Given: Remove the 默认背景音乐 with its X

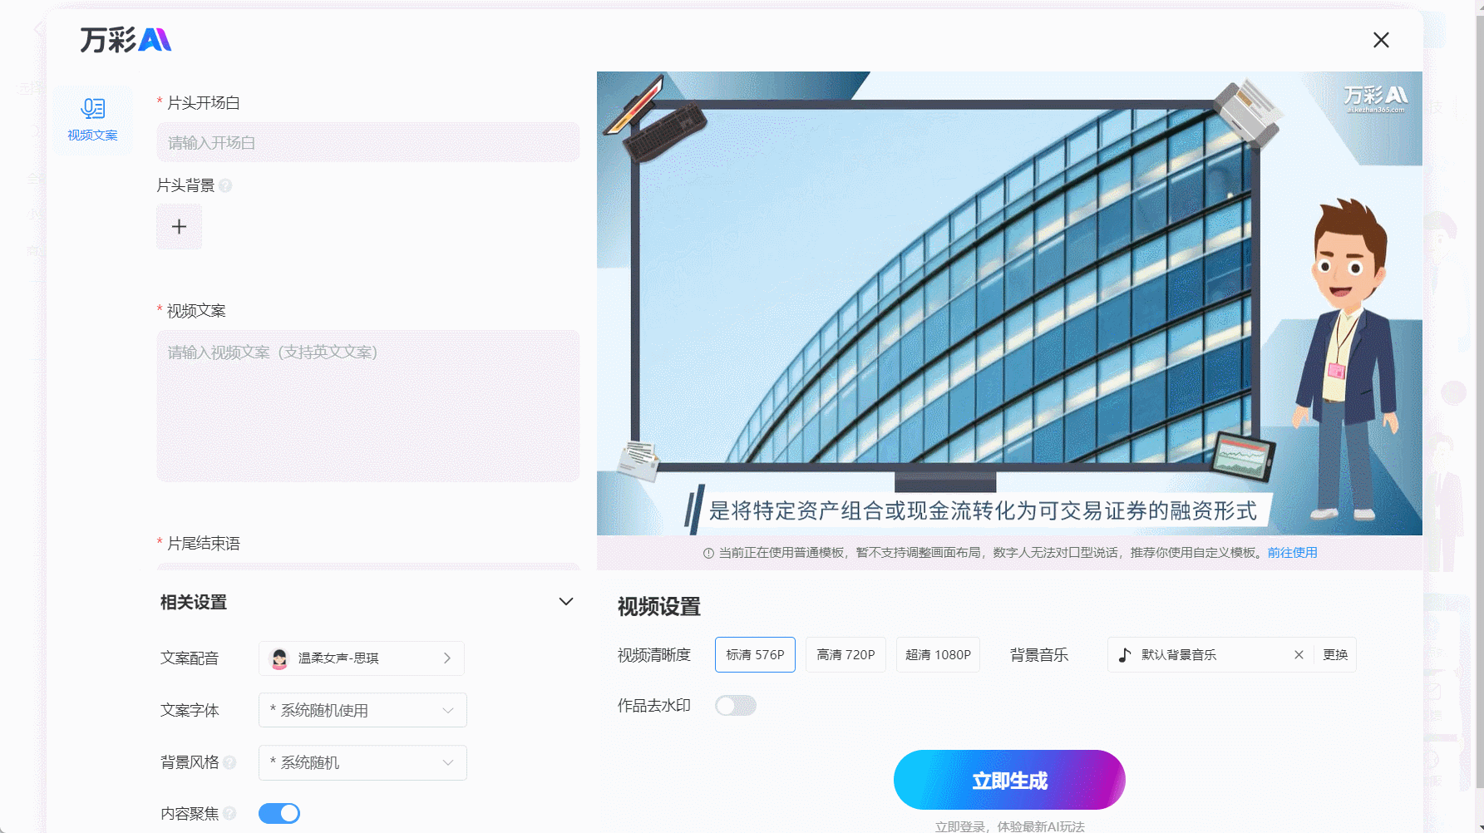Looking at the screenshot, I should coord(1299,655).
